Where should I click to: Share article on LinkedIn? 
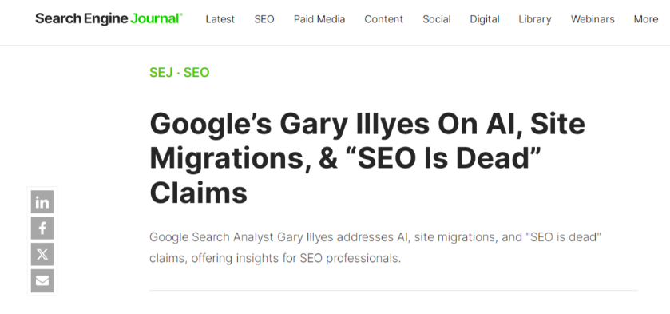(42, 202)
